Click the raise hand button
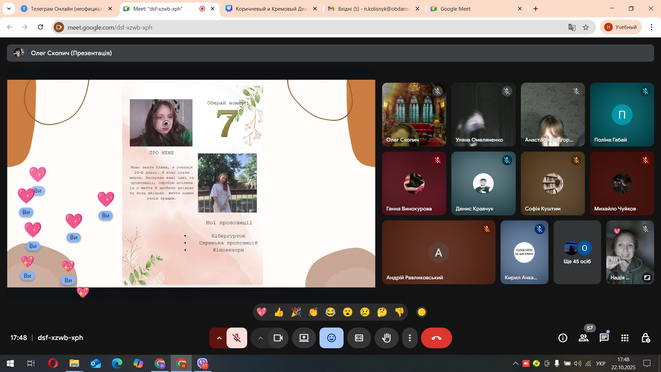The width and height of the screenshot is (661, 372). pos(386,338)
